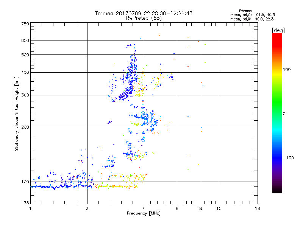Viewport: 303px width, 227px height.
Task: Click the colorbar tick label '0'
Action: click(284, 114)
